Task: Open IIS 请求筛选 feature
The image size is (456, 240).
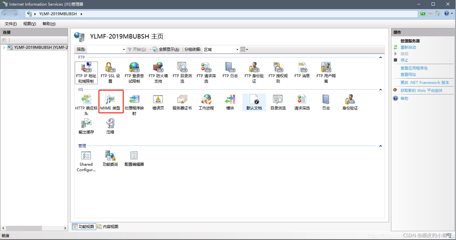Action: pyautogui.click(x=302, y=102)
